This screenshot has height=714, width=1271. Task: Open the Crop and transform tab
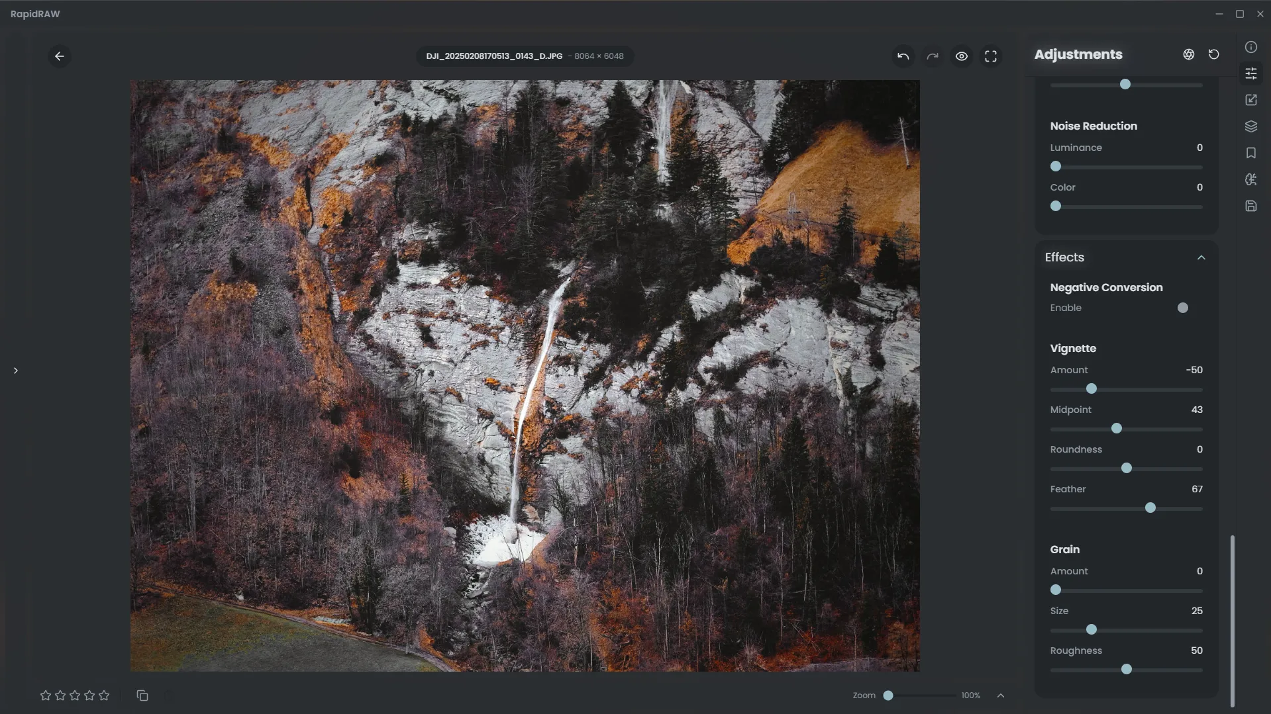(x=1250, y=100)
